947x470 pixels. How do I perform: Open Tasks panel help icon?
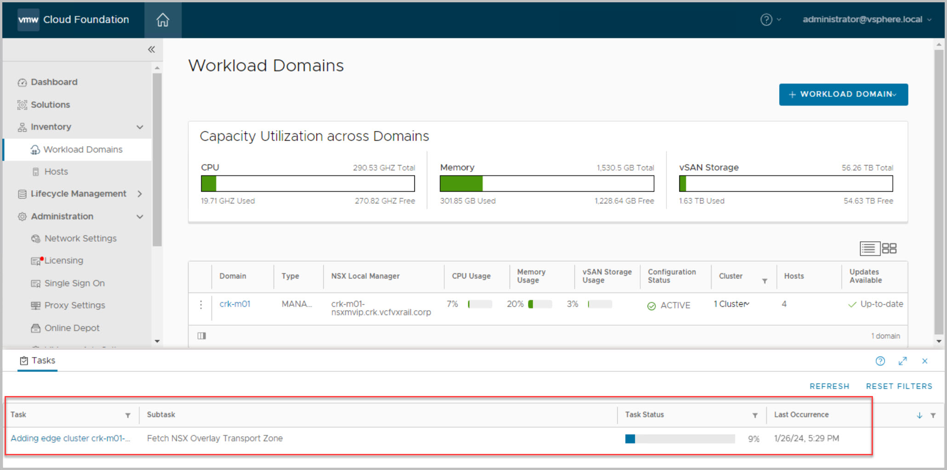tap(880, 361)
